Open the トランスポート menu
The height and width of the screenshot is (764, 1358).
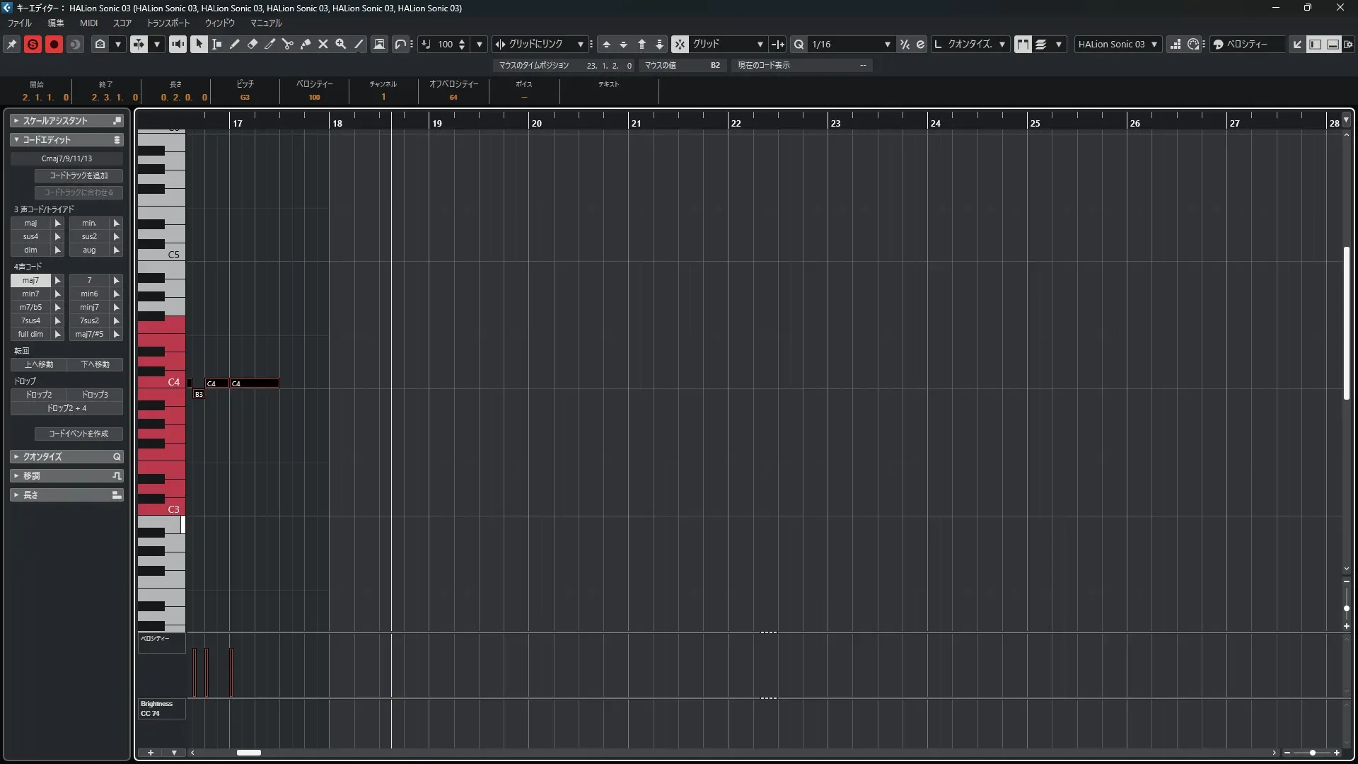[168, 23]
